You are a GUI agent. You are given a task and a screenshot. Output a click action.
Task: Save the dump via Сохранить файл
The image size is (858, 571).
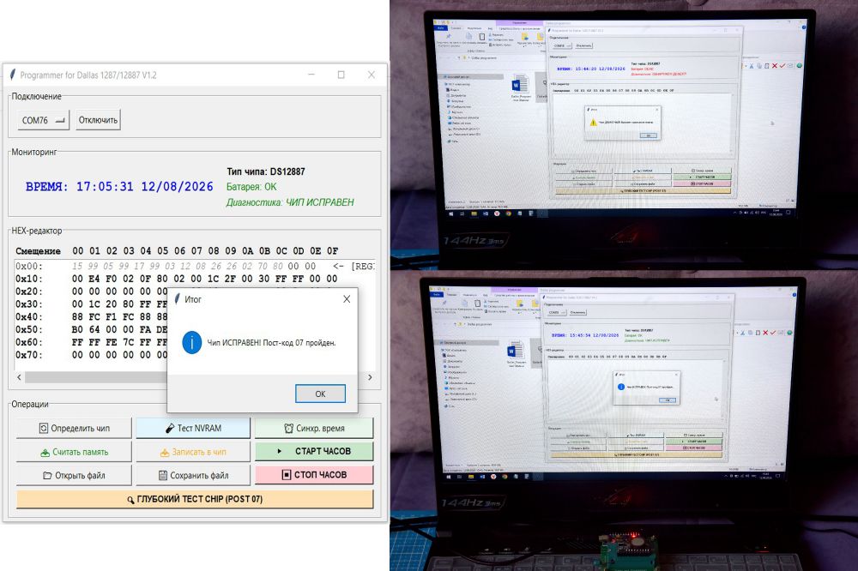pyautogui.click(x=193, y=475)
